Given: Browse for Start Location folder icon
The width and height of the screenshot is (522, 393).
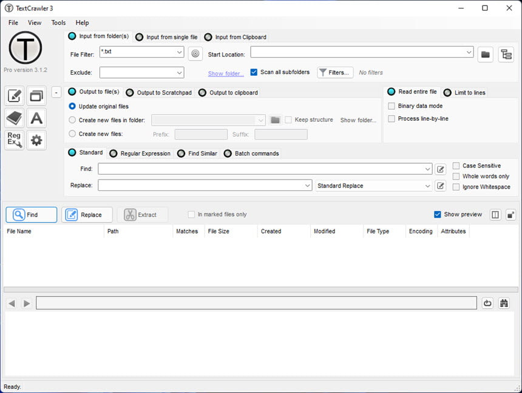Looking at the screenshot, I should point(486,54).
